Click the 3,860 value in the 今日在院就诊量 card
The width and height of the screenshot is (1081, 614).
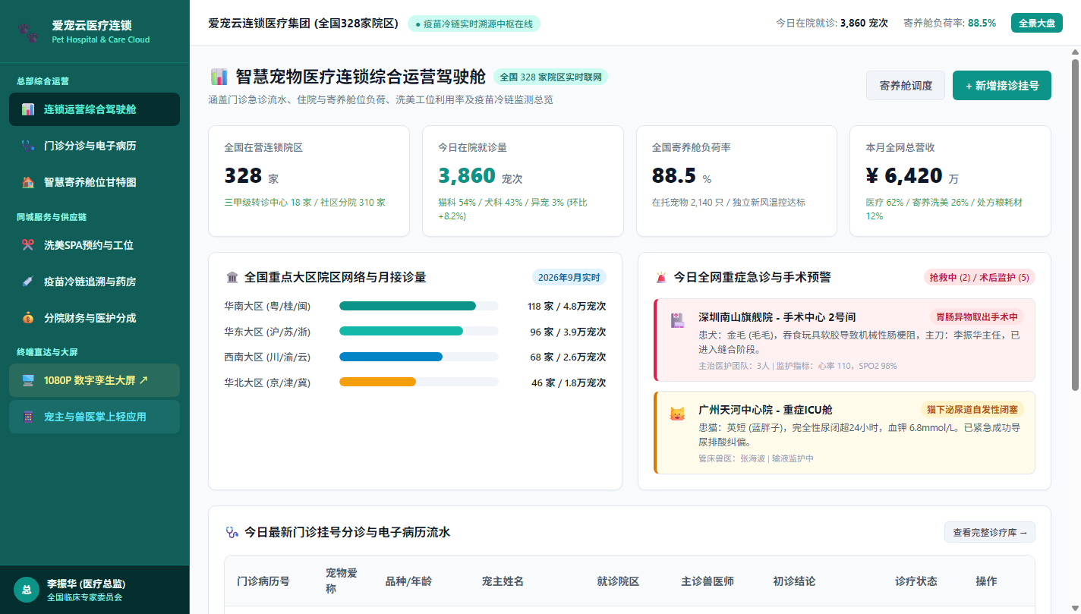click(467, 176)
